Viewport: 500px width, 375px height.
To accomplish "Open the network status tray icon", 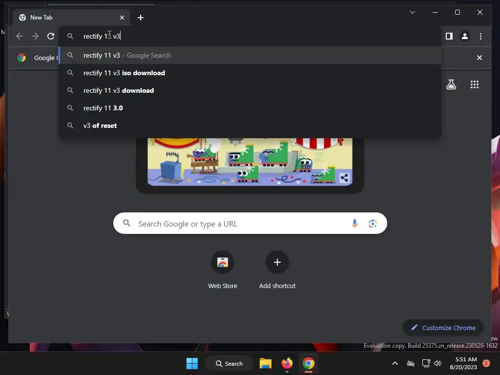I will [426, 363].
